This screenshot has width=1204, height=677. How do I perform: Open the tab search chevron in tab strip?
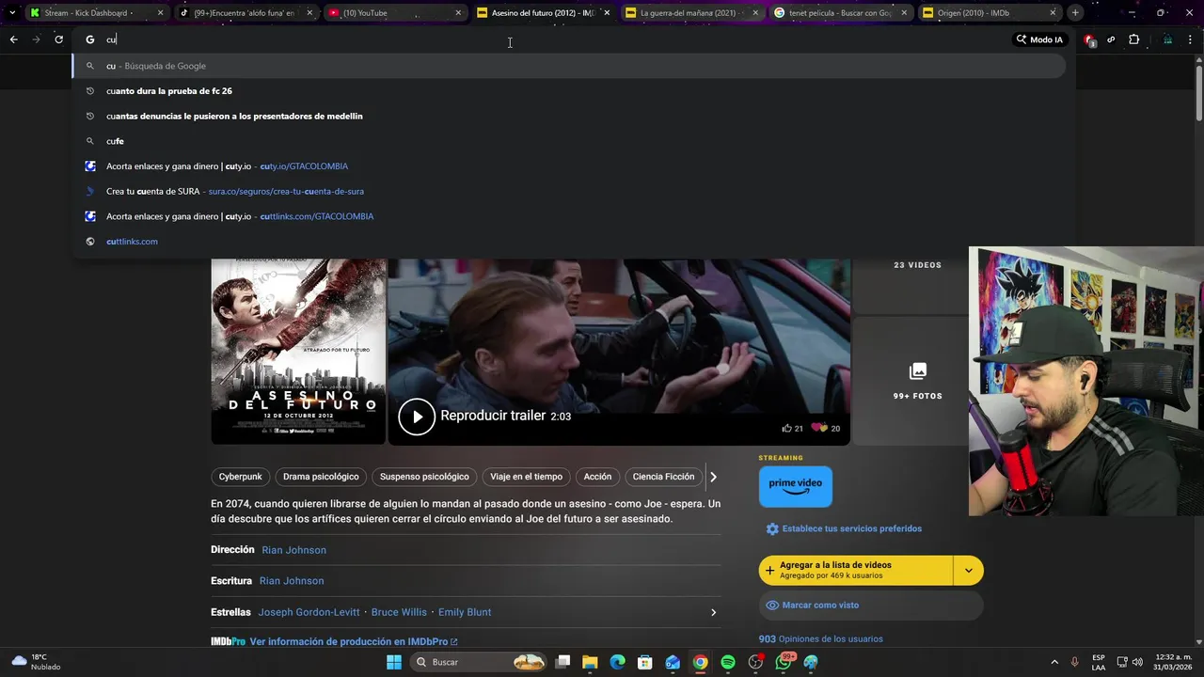click(x=11, y=13)
